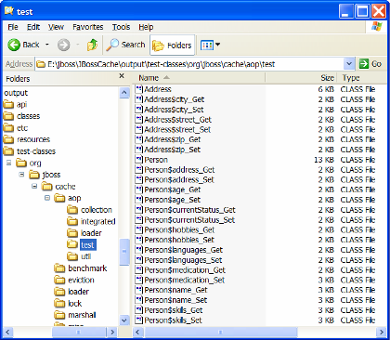This screenshot has height=340, width=390.
Task: Collapse the org tree node
Action: coord(9,163)
